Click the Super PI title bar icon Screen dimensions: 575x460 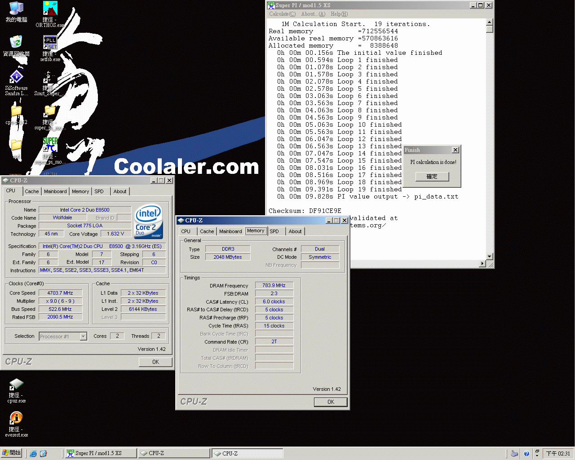pyautogui.click(x=271, y=5)
